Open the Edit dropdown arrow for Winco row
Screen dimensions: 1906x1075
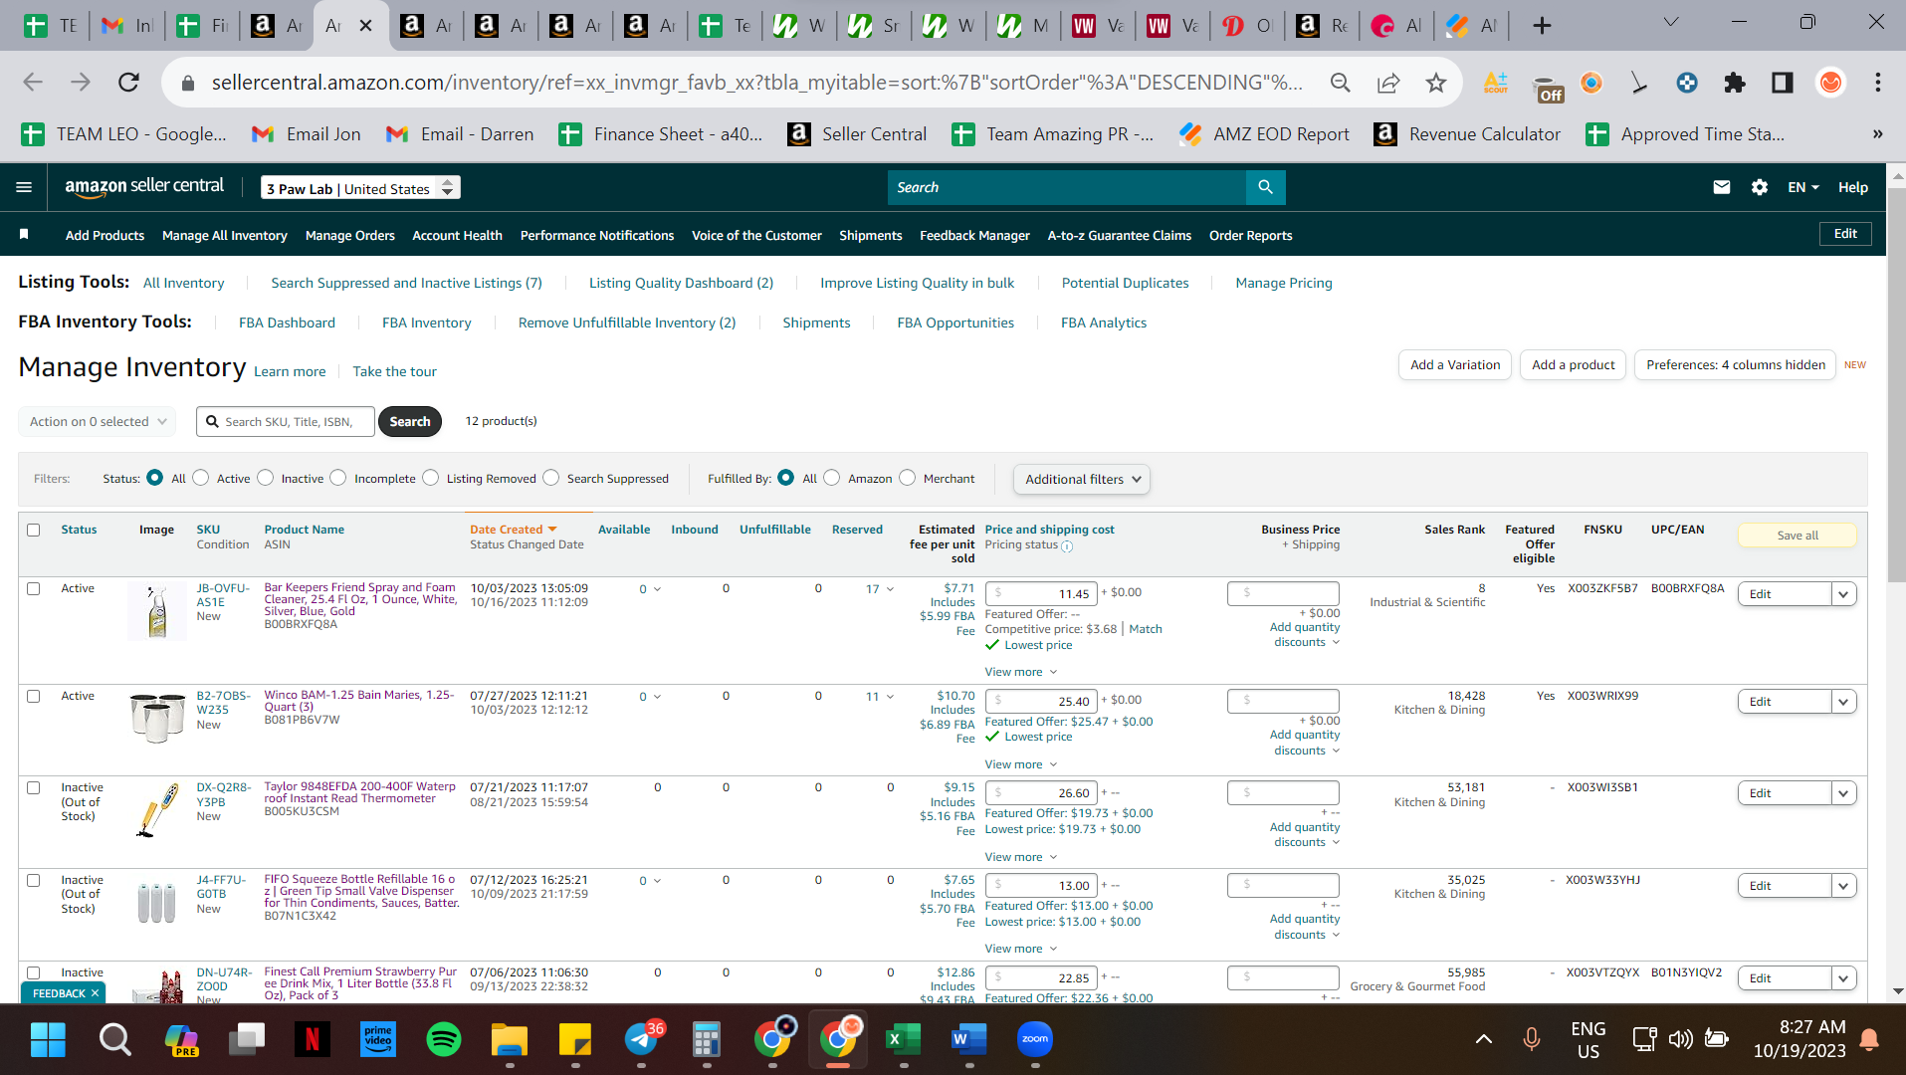tap(1843, 702)
